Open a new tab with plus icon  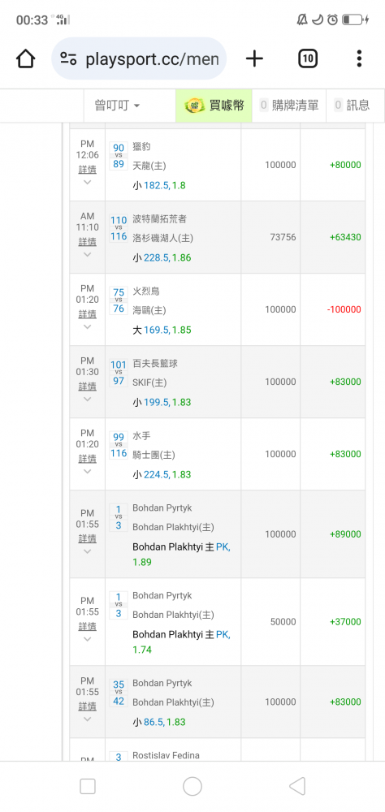coord(254,58)
